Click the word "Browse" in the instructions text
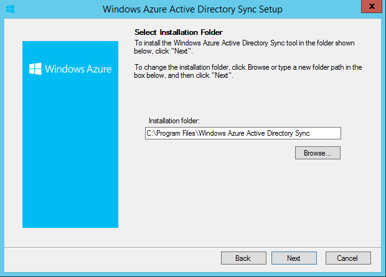 pyautogui.click(x=258, y=67)
